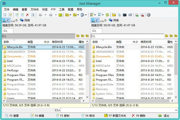Screen dimensions: 180x120
Task: Click the multi-rename toolbar icon
Action: tap(119, 15)
